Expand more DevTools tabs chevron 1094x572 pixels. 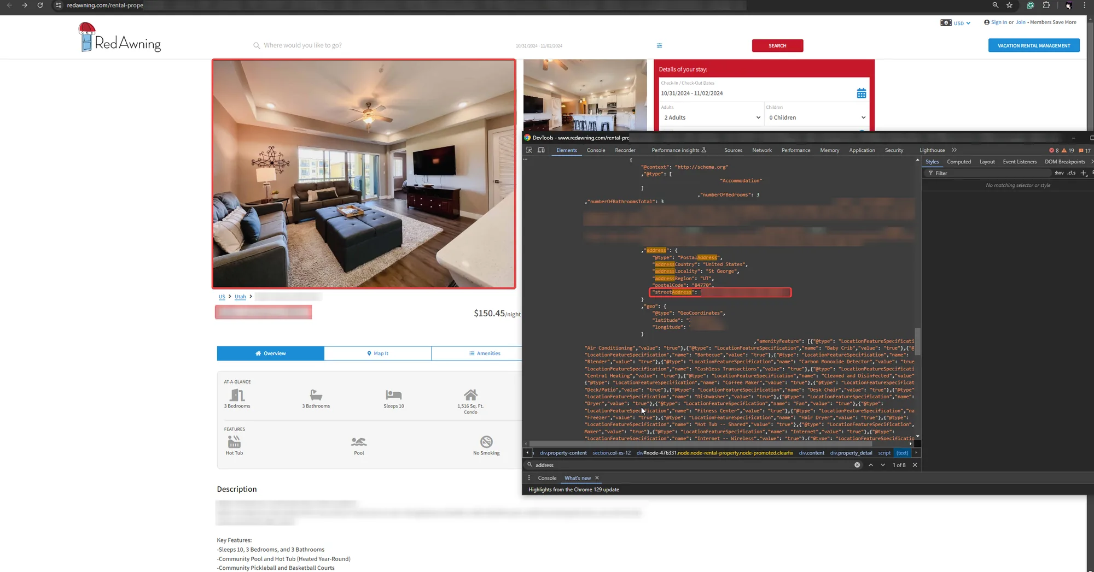coord(954,150)
